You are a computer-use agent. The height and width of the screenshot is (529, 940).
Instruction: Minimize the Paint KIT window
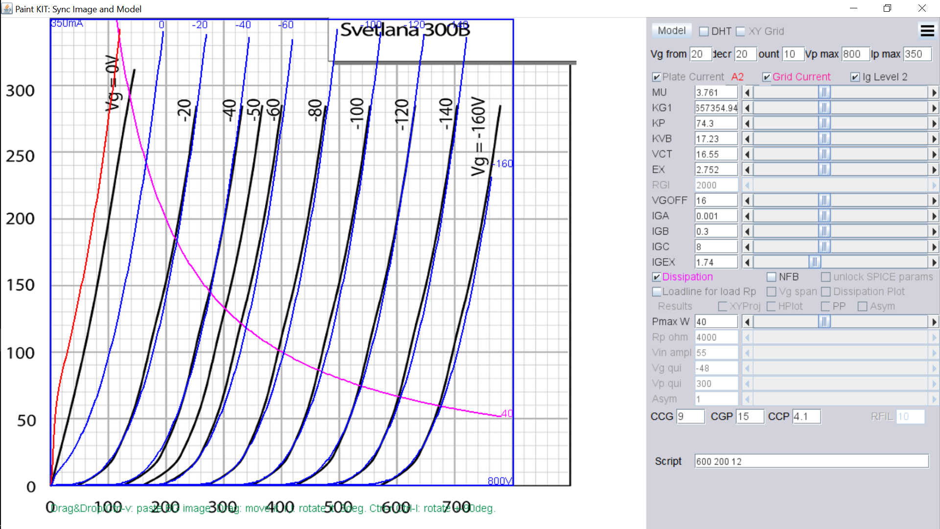coord(853,8)
